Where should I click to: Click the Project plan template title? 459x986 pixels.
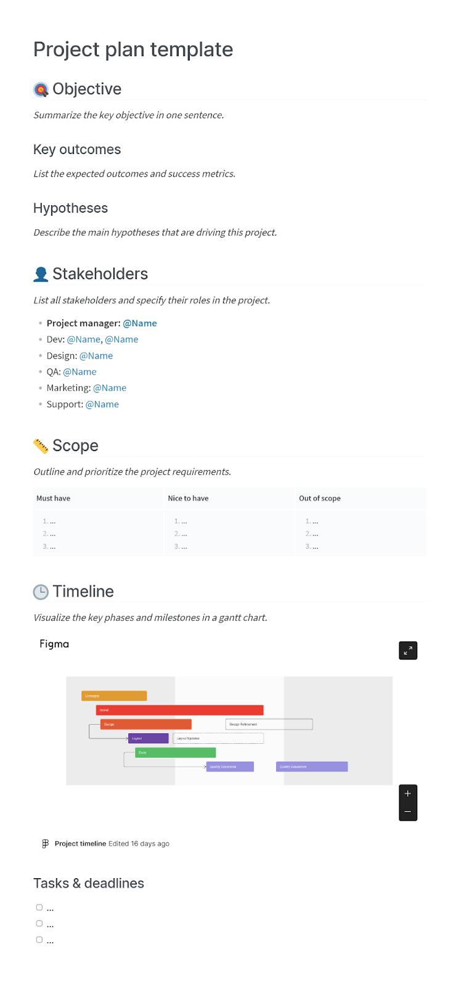[133, 49]
